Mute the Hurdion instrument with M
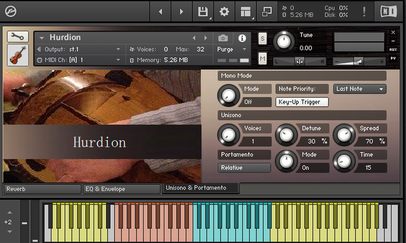This screenshot has width=406, height=243. point(263,59)
